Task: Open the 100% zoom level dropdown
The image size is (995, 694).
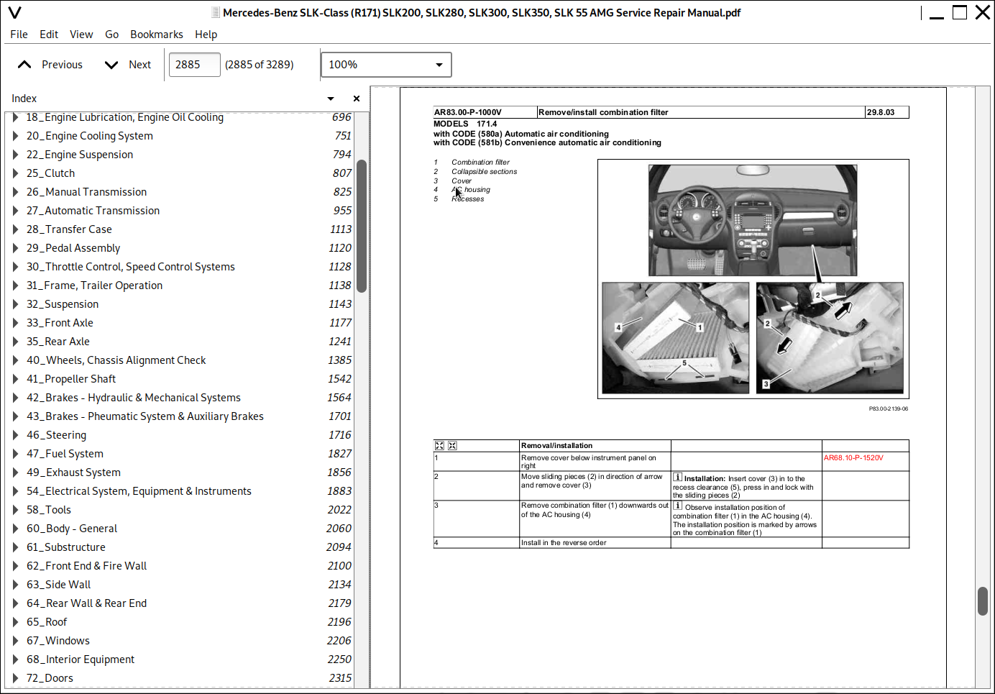Action: coord(386,65)
